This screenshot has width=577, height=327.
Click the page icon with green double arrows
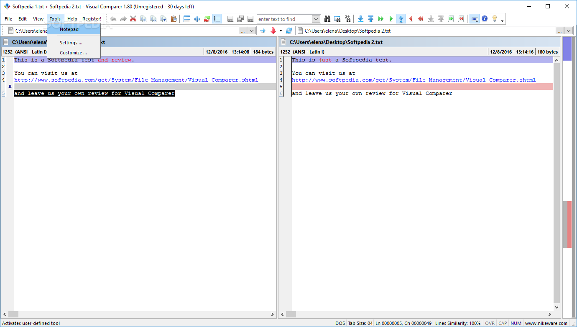coord(451,19)
